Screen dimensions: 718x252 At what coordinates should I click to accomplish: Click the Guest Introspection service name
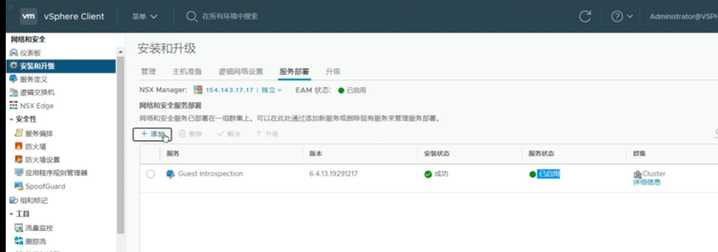tap(210, 174)
